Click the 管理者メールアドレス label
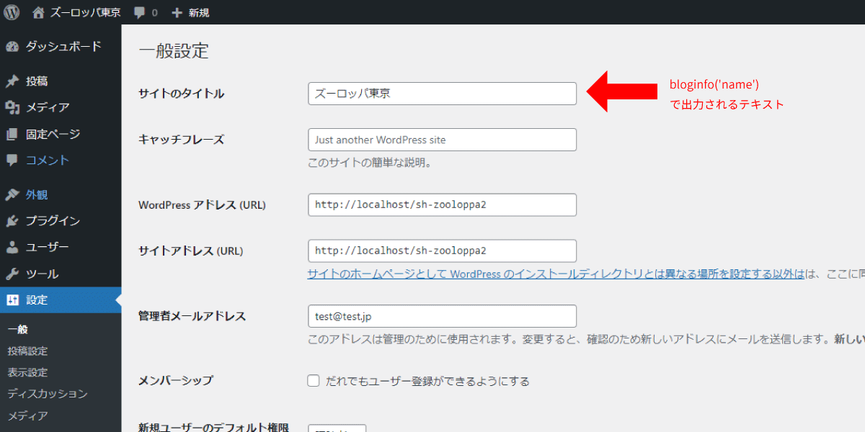 click(x=192, y=316)
